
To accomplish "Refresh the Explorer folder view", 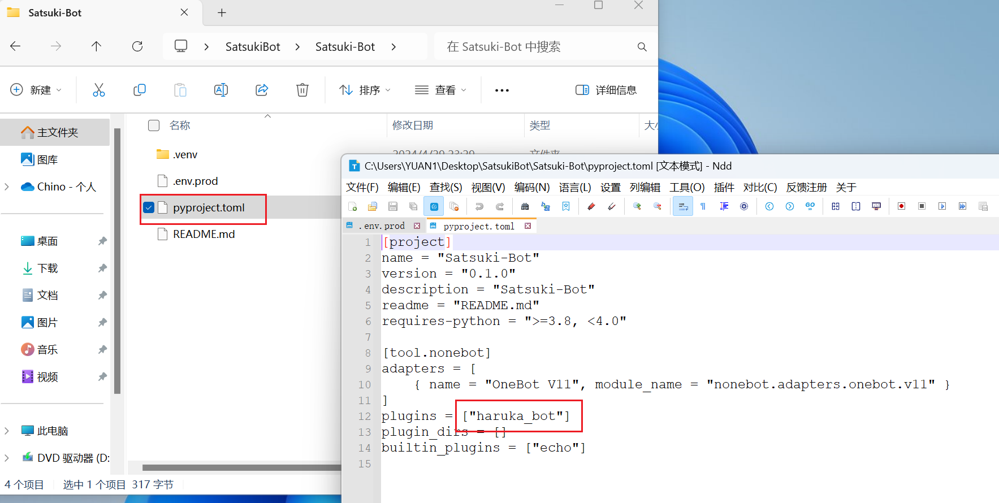I will [137, 46].
